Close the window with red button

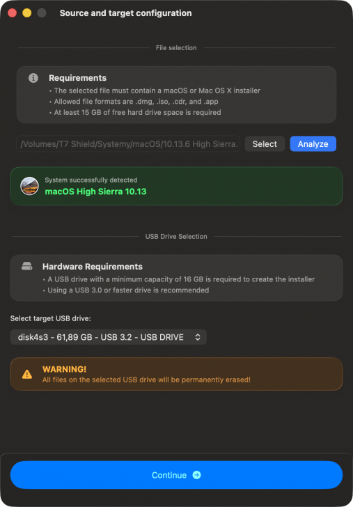coord(13,13)
